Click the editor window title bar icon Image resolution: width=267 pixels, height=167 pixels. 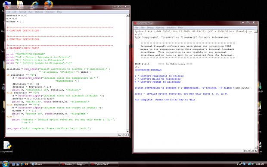[x=7, y=7]
